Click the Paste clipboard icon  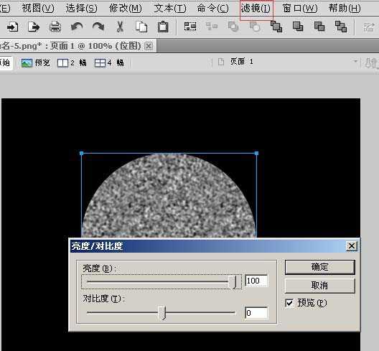163,27
